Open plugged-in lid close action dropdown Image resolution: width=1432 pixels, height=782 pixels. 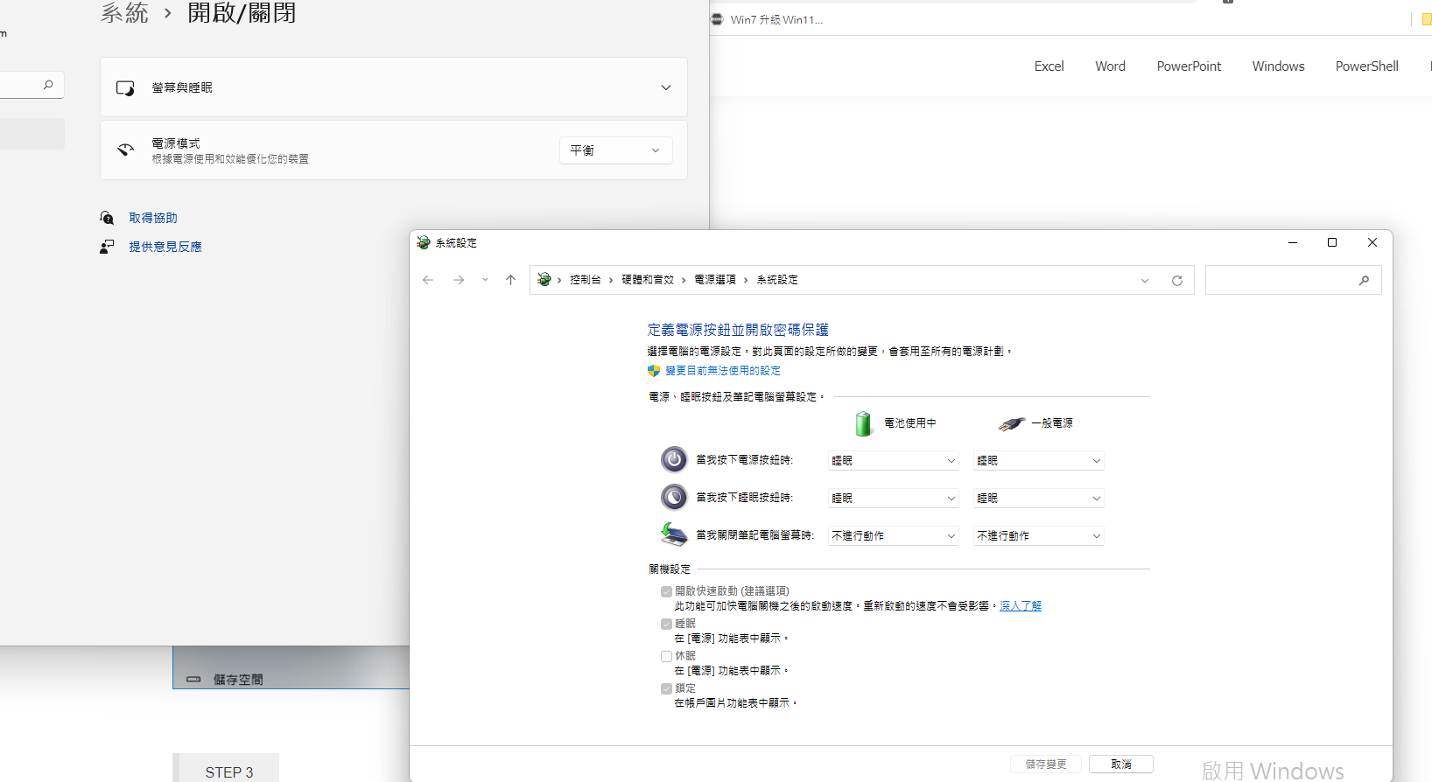coord(1038,536)
